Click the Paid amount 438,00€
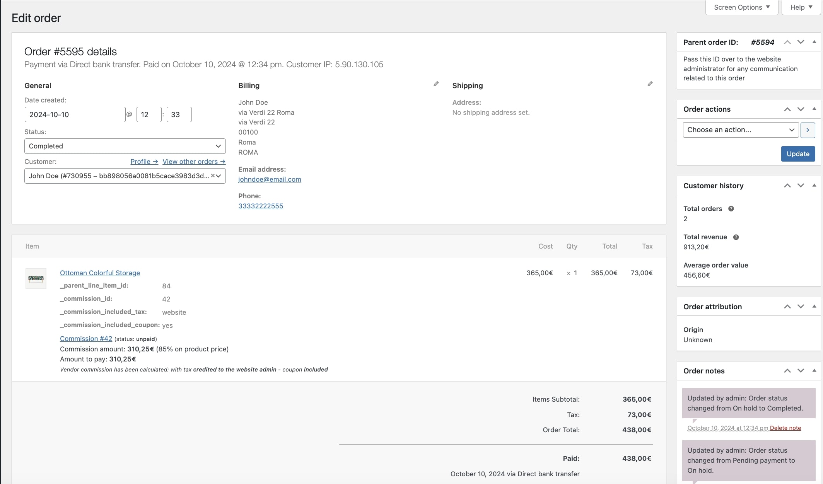The width and height of the screenshot is (823, 484). tap(637, 458)
